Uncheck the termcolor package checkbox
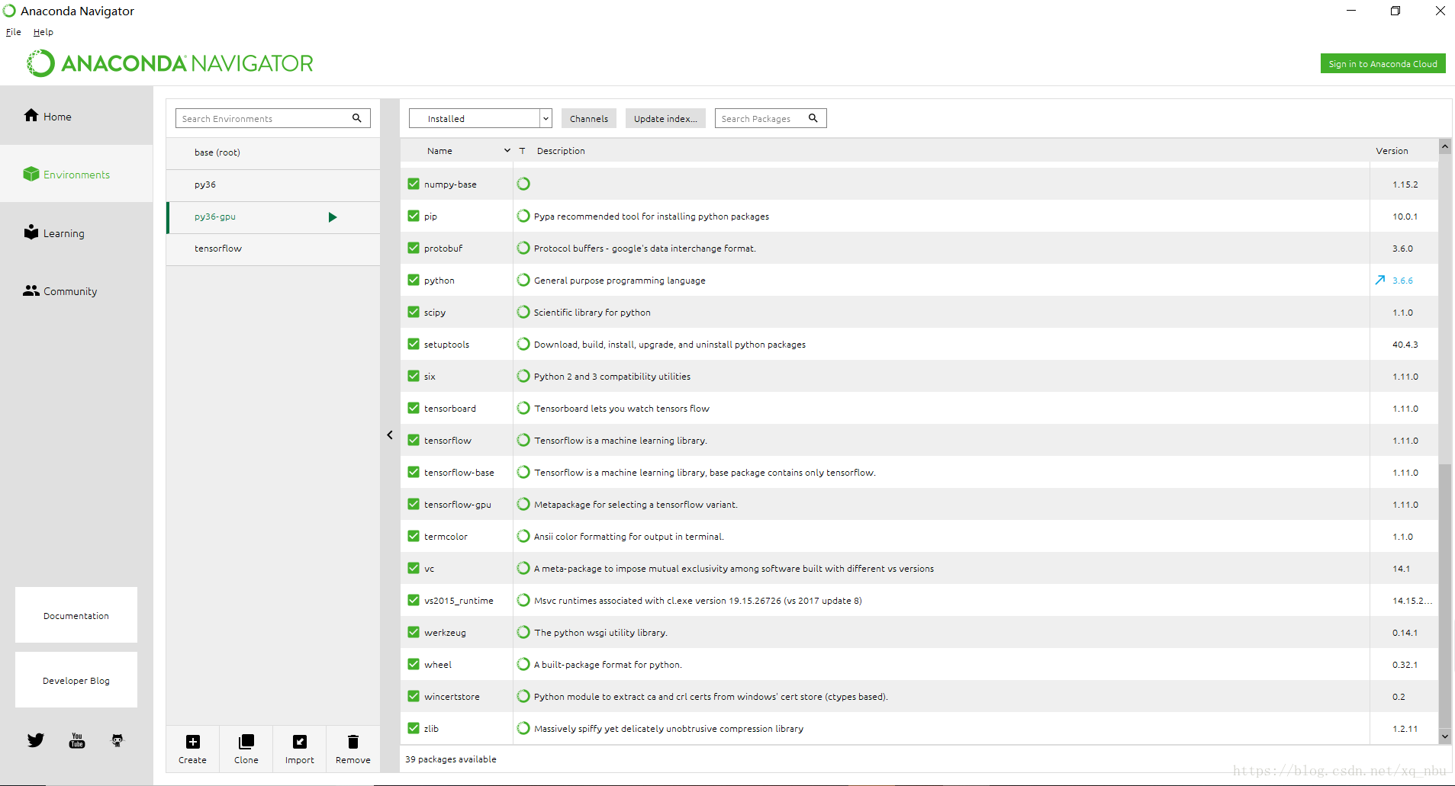 pyautogui.click(x=414, y=536)
